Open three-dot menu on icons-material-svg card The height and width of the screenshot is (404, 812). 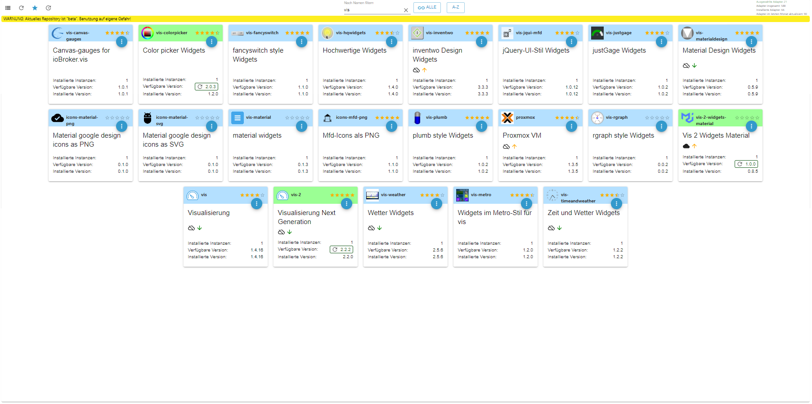(x=211, y=126)
